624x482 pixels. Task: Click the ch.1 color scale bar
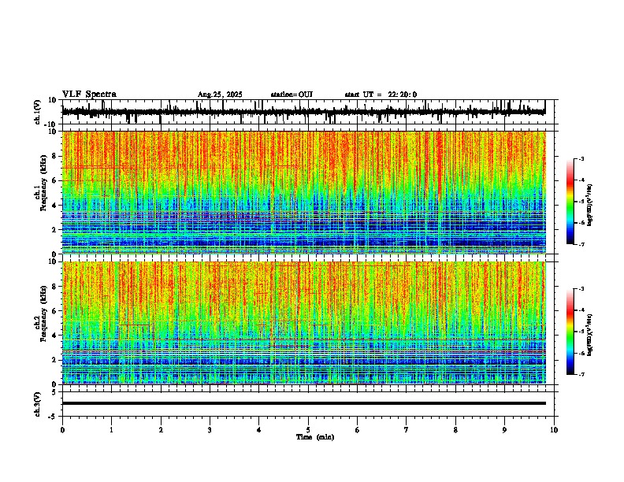(570, 202)
